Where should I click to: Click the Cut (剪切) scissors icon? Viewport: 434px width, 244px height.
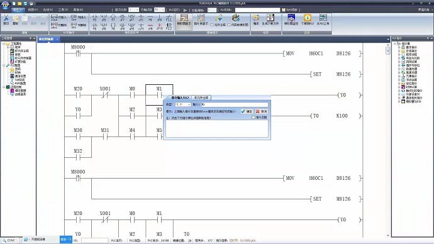point(6,18)
